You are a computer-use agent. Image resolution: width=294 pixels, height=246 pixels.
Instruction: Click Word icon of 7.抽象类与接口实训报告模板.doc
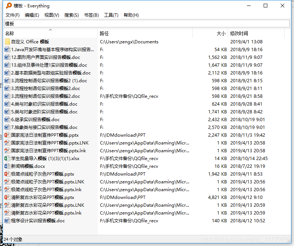click(7, 127)
